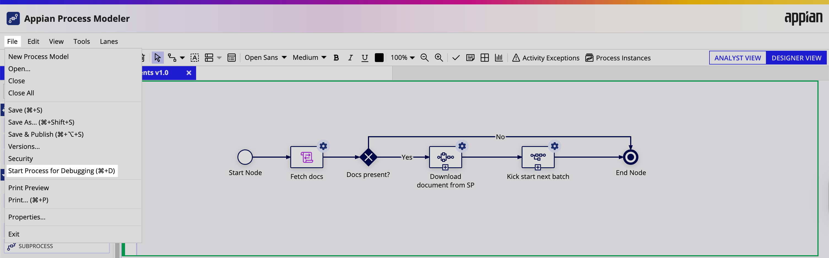Viewport: 829px width, 258px height.
Task: Choose Print... menu entry
Action: click(x=73, y=200)
